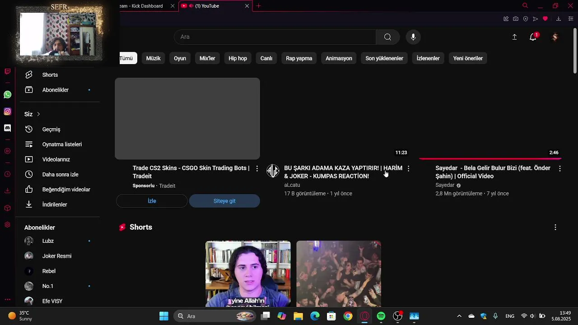This screenshot has height=325, width=578.
Task: Open Twitch in the browser sidebar
Action: pyautogui.click(x=7, y=71)
